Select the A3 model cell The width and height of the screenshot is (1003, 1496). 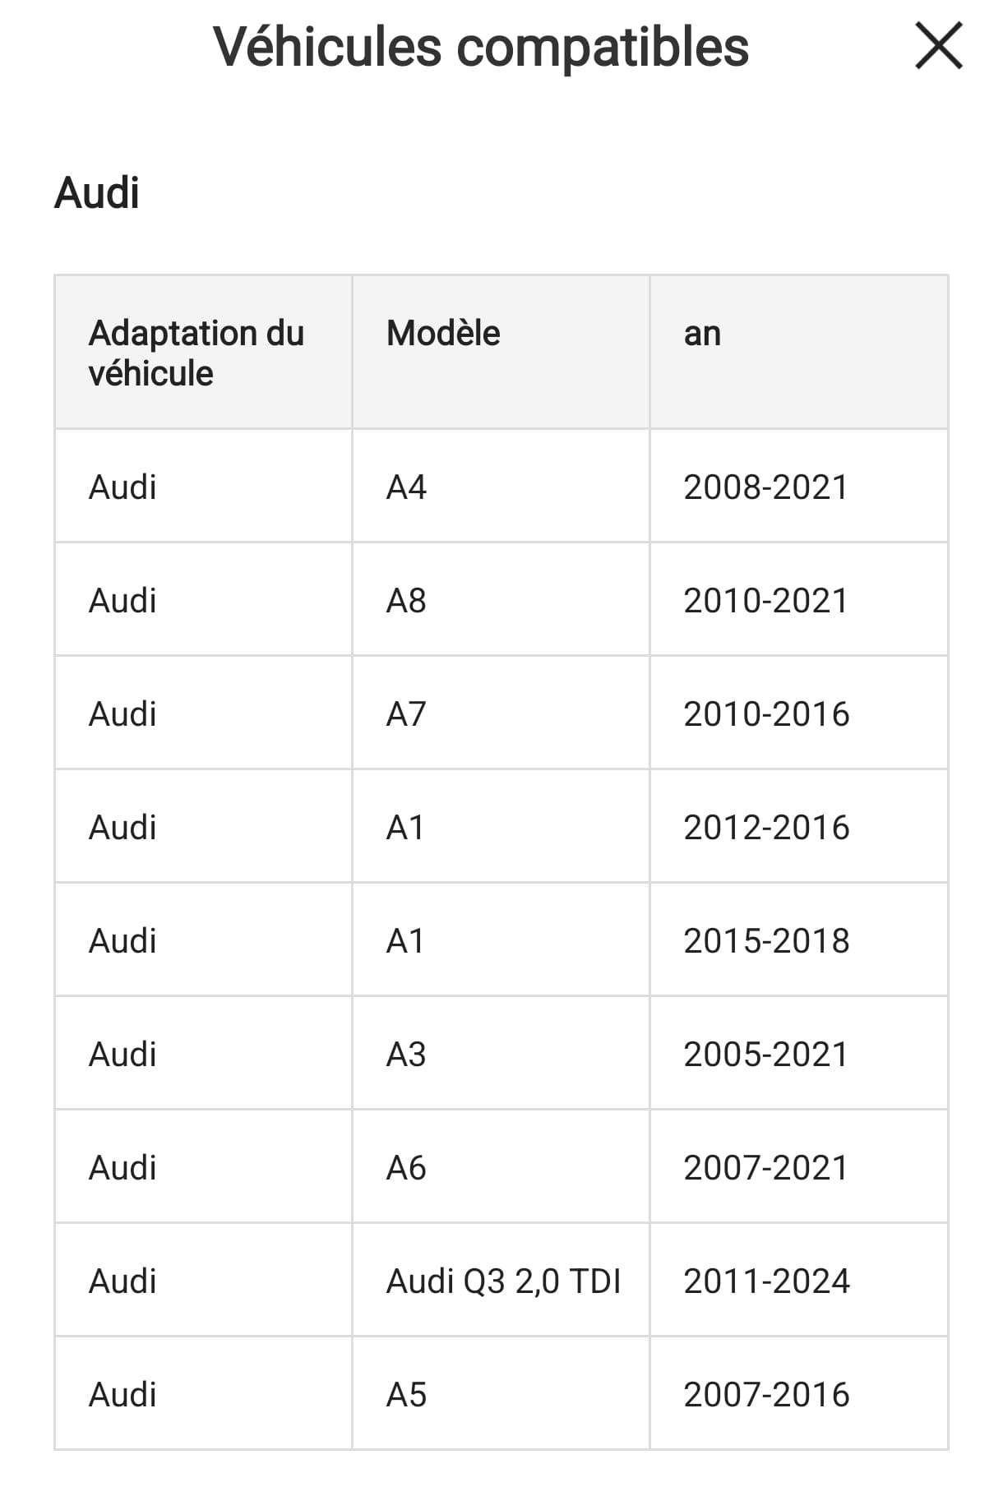click(406, 1055)
